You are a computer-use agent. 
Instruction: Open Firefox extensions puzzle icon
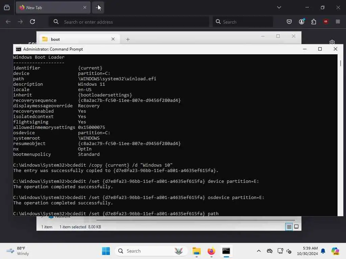click(x=314, y=22)
